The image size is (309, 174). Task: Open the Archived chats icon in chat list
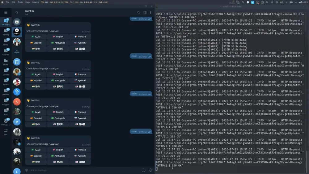tap(17, 22)
